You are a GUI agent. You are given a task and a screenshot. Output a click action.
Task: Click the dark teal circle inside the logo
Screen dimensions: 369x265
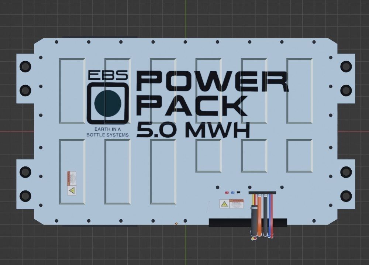(x=108, y=103)
